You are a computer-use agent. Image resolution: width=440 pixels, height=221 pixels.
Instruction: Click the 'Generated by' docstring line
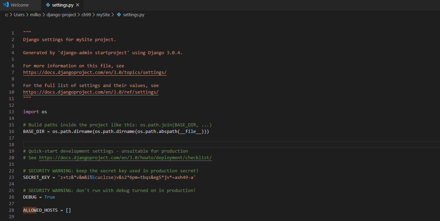coord(103,53)
